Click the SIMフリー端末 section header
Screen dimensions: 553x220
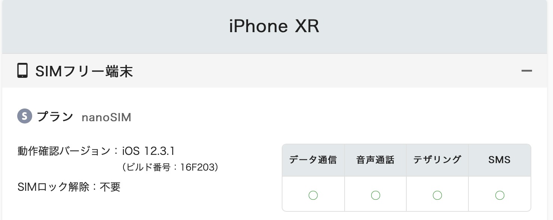click(84, 71)
